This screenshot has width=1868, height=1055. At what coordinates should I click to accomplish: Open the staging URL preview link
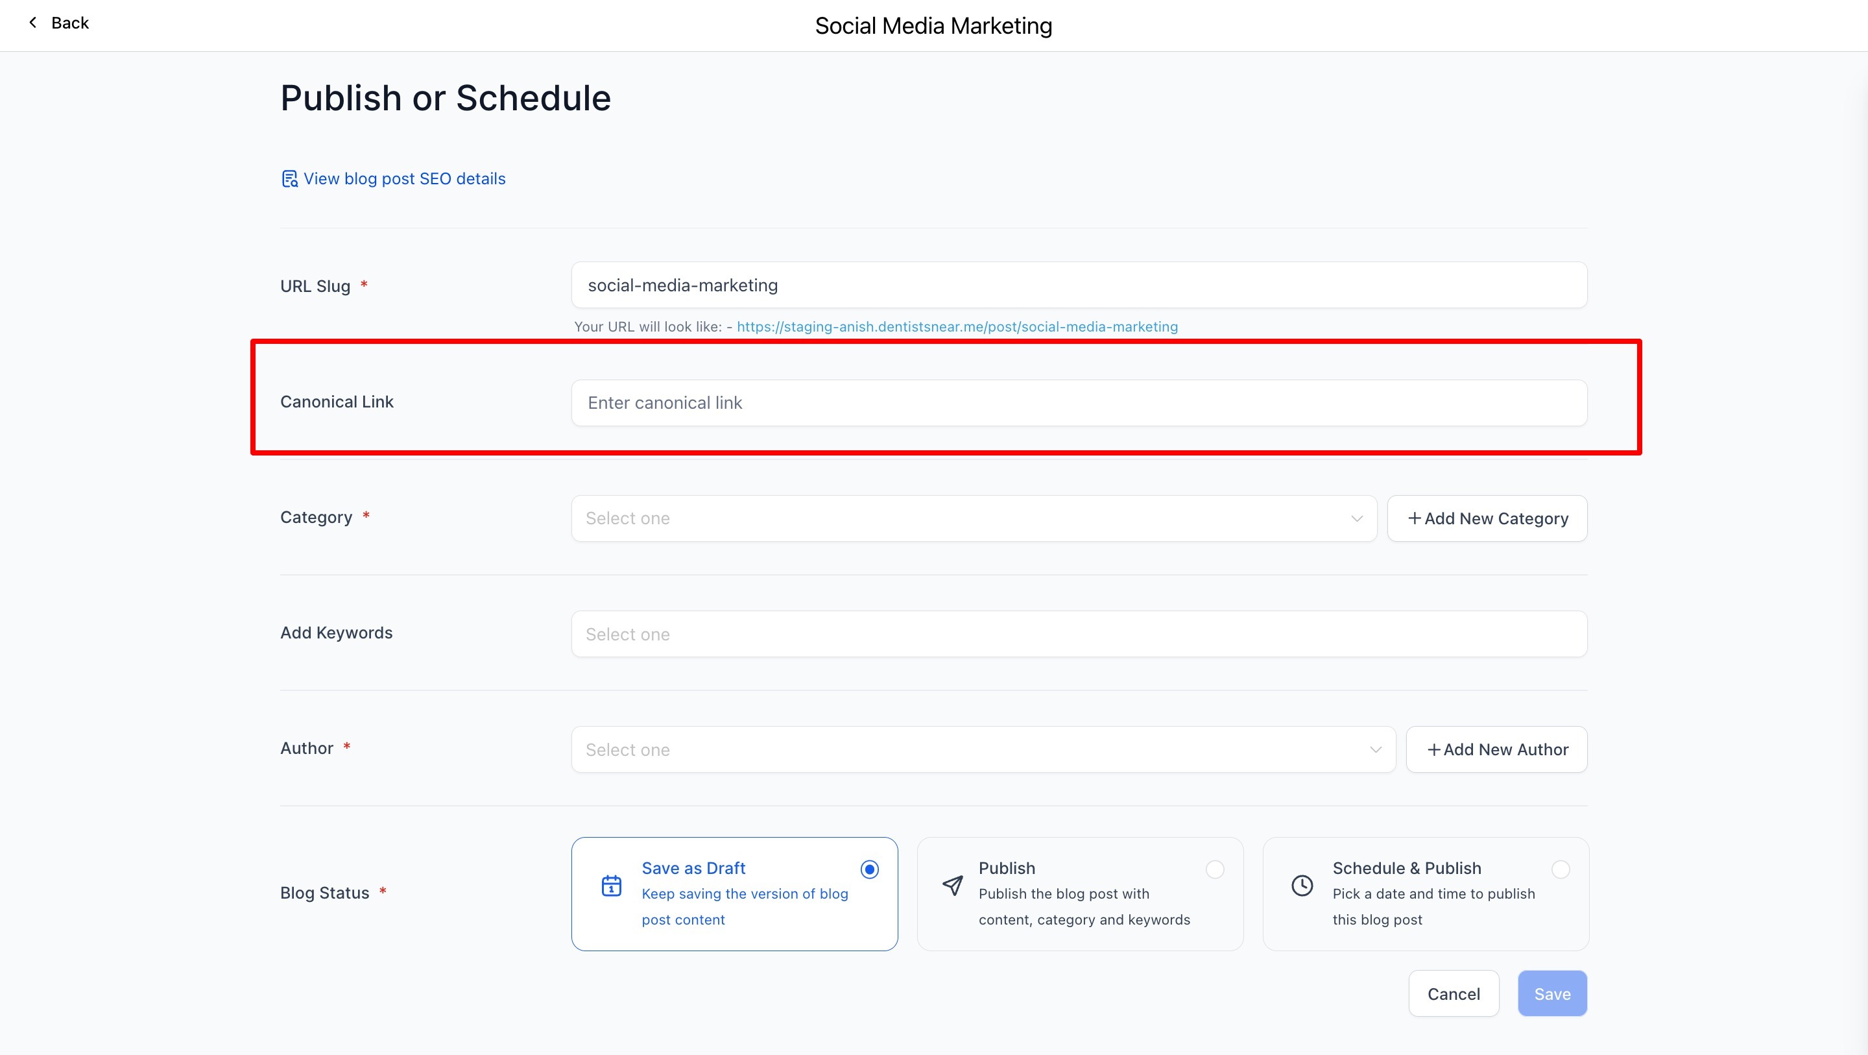point(957,326)
